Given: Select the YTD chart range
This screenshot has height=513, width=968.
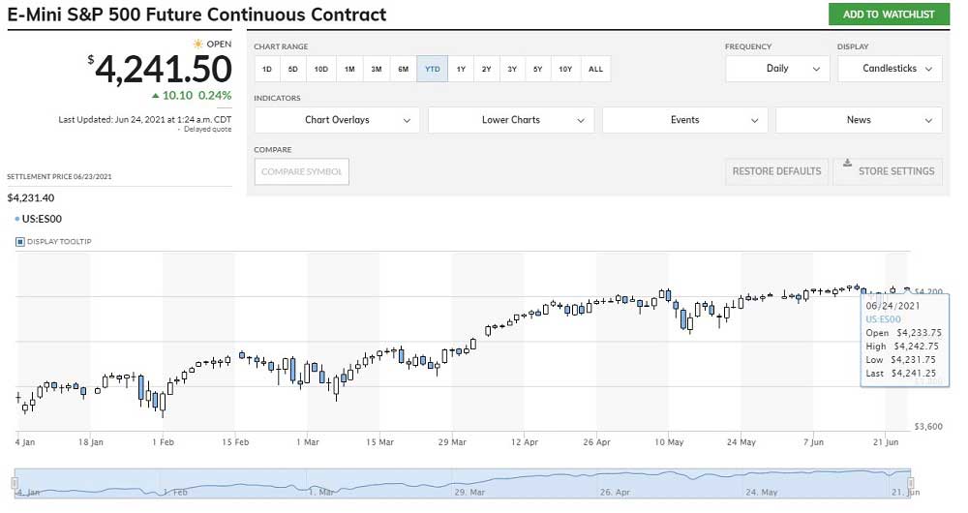Looking at the screenshot, I should [x=432, y=69].
